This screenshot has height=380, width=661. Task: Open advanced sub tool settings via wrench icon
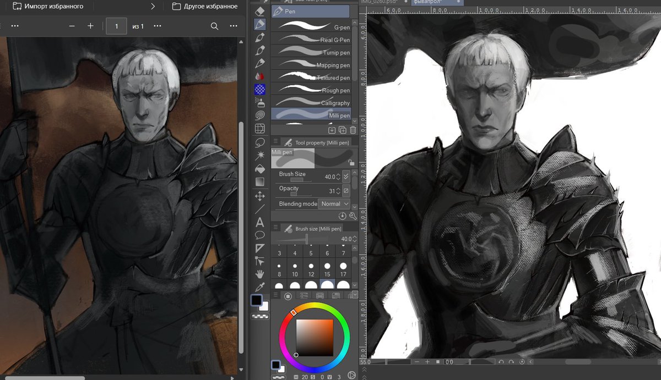click(353, 216)
